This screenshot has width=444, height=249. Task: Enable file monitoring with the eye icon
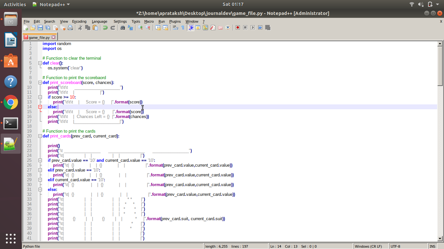pyautogui.click(x=228, y=28)
